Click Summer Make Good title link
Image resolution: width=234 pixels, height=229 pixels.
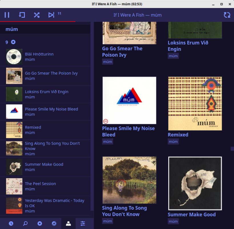(192, 214)
